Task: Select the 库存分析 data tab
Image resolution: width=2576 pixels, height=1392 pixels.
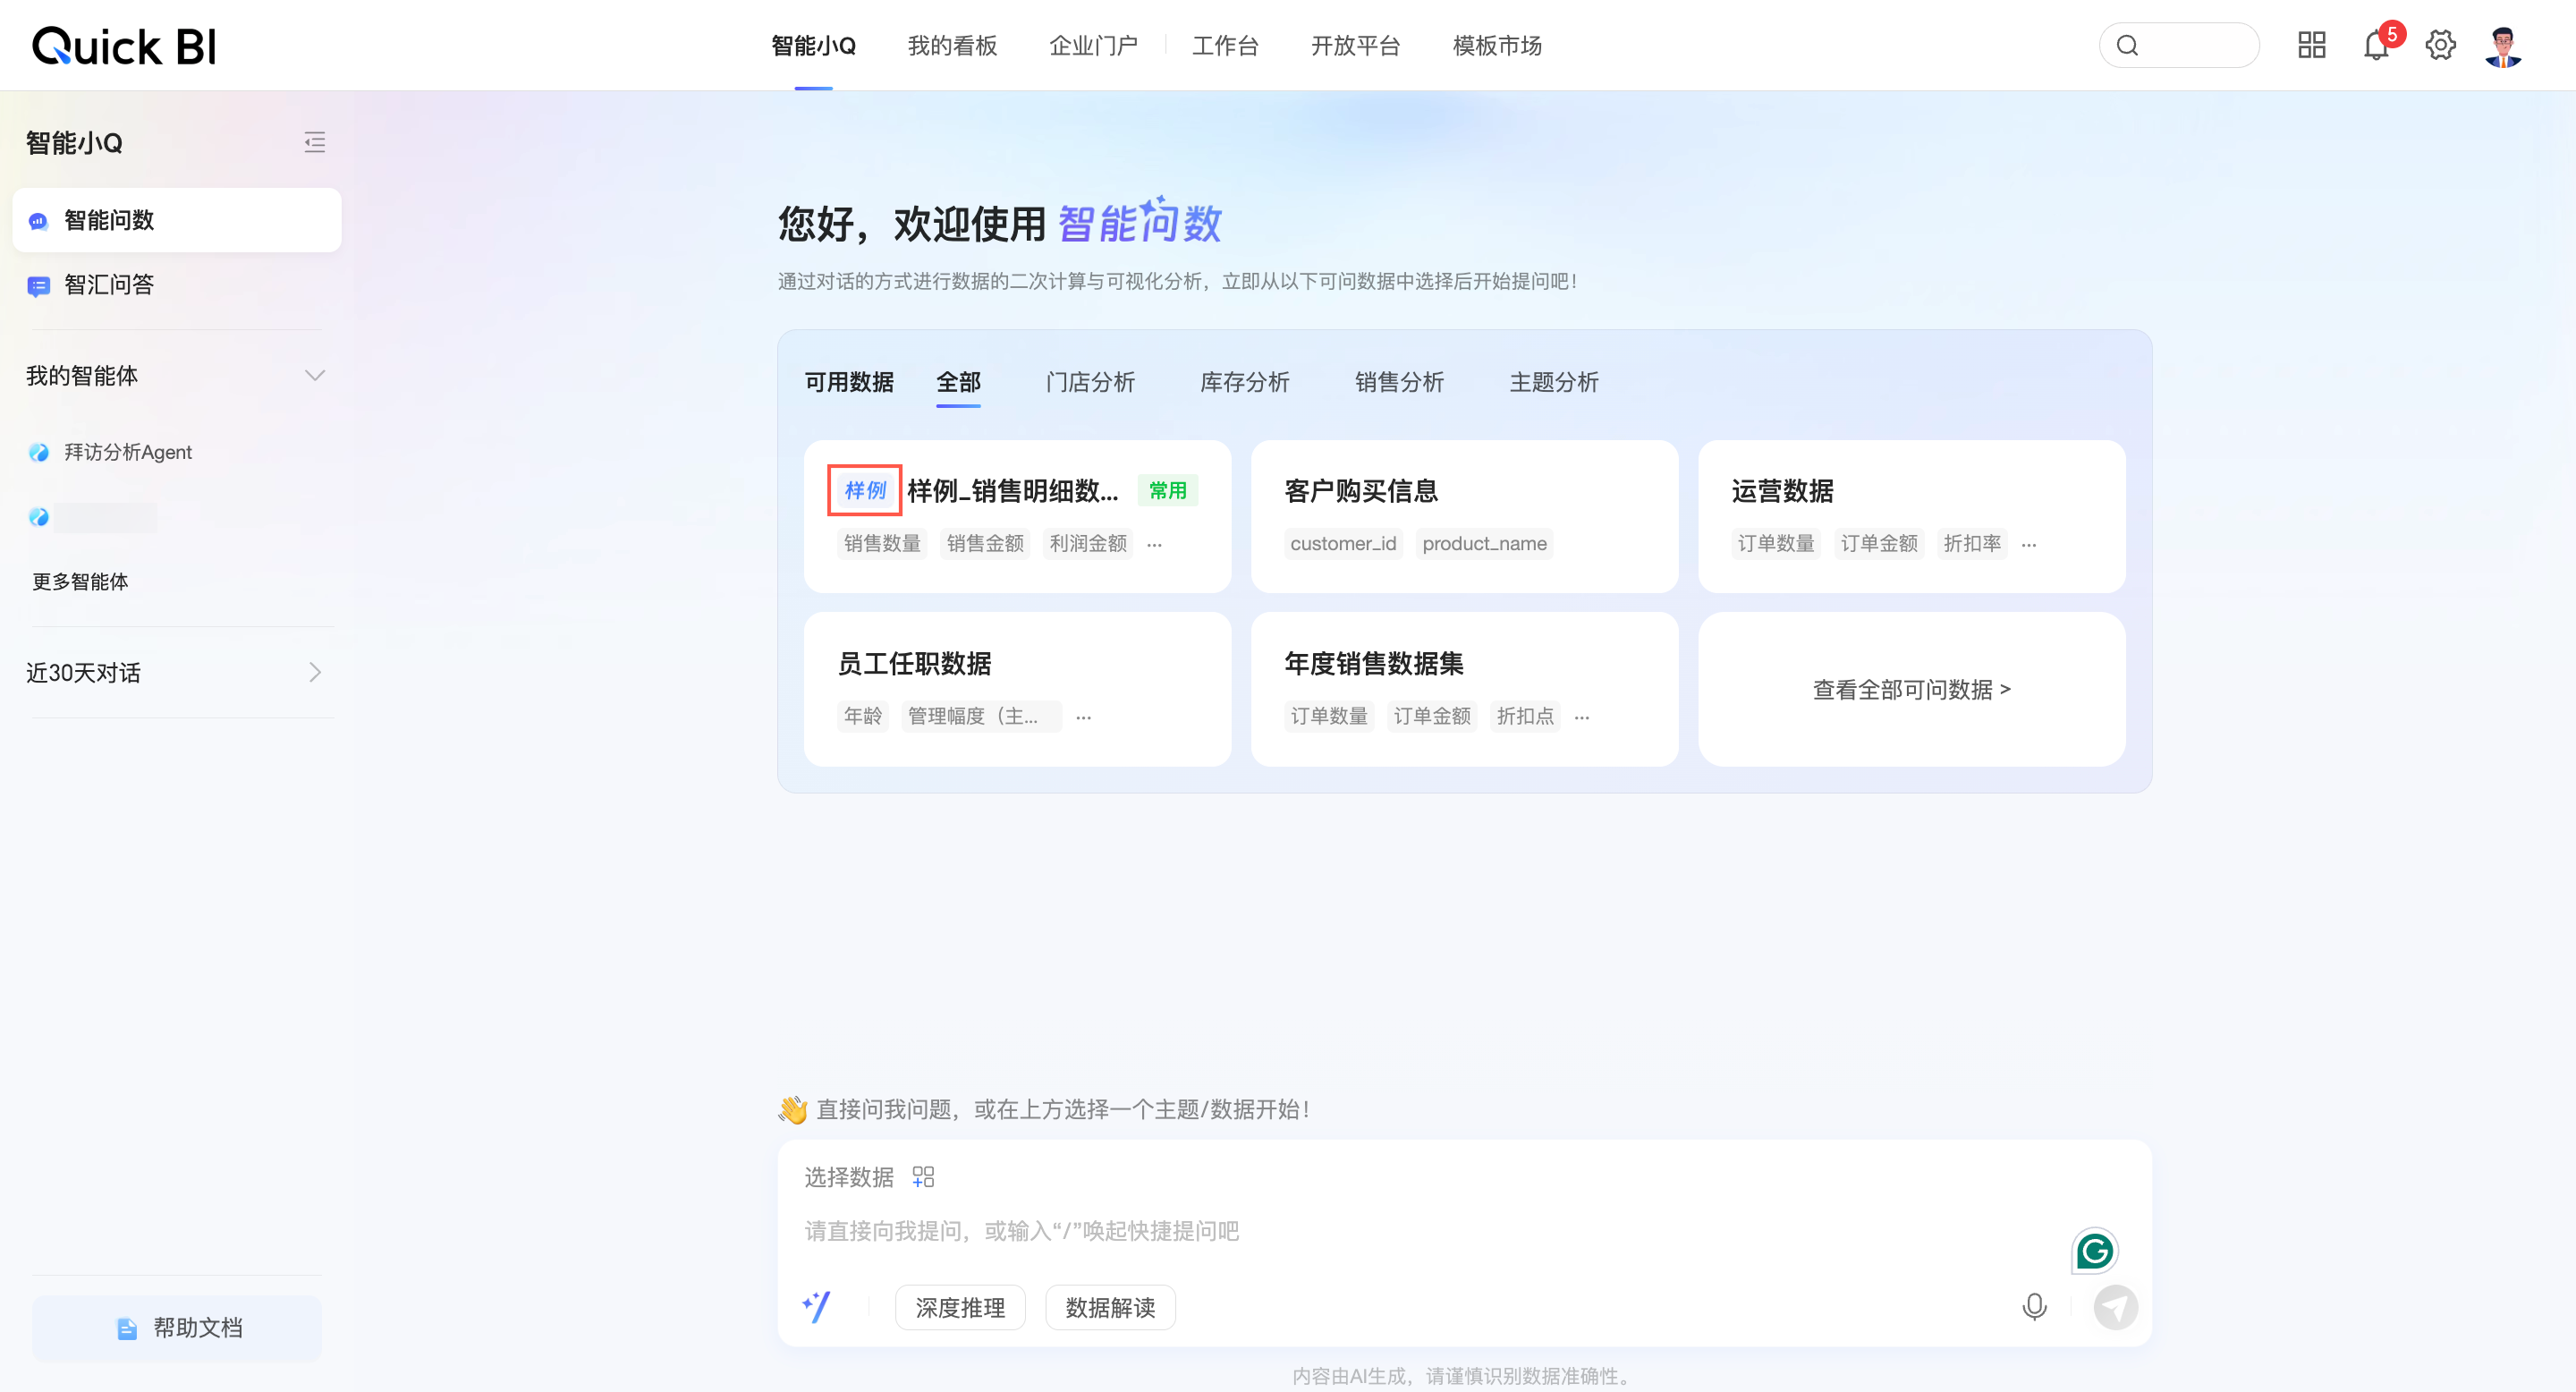Action: point(1244,382)
